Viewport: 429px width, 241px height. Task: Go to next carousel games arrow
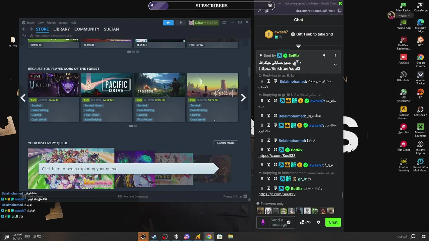point(243,98)
